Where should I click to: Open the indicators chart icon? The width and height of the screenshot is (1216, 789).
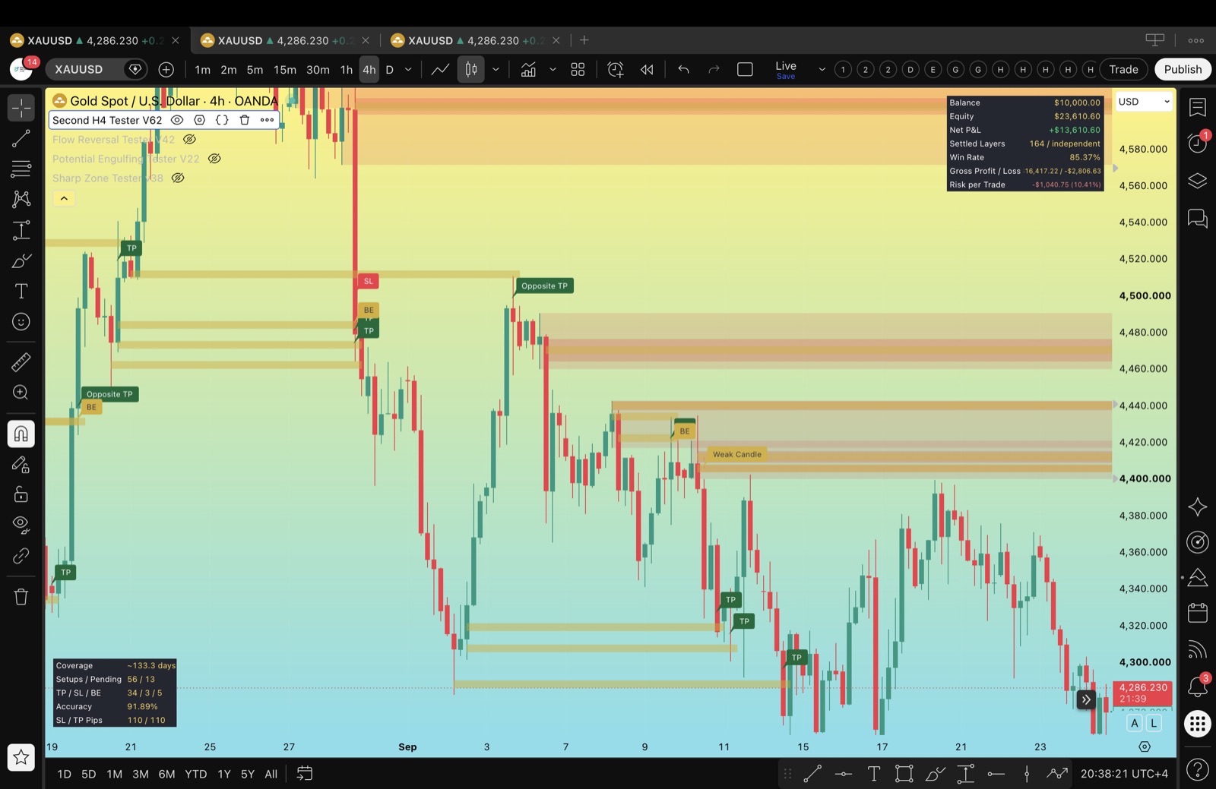[528, 70]
